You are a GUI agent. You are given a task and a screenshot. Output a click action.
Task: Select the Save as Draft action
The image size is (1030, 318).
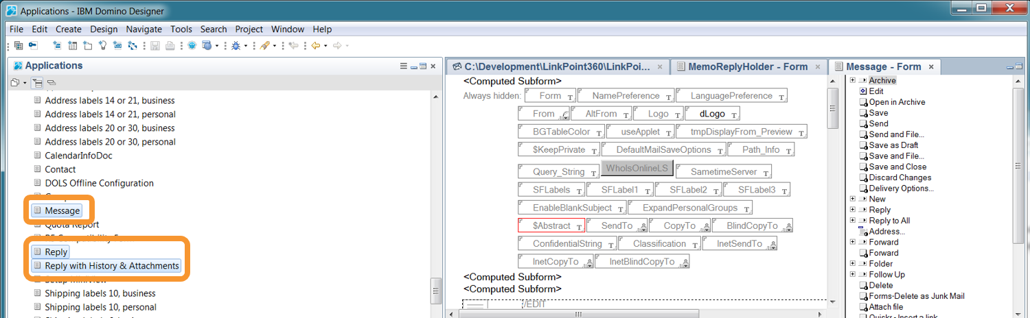(x=893, y=145)
